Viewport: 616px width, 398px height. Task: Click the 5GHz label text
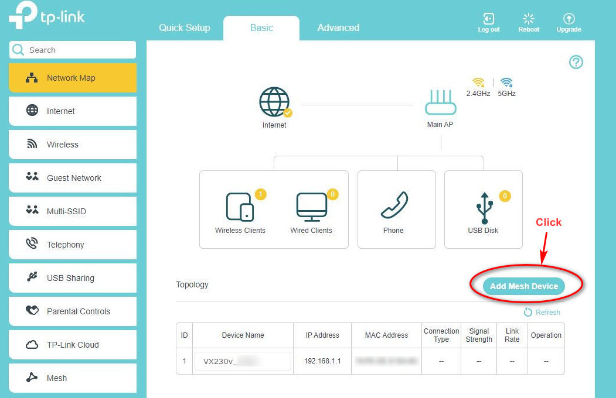coord(506,93)
